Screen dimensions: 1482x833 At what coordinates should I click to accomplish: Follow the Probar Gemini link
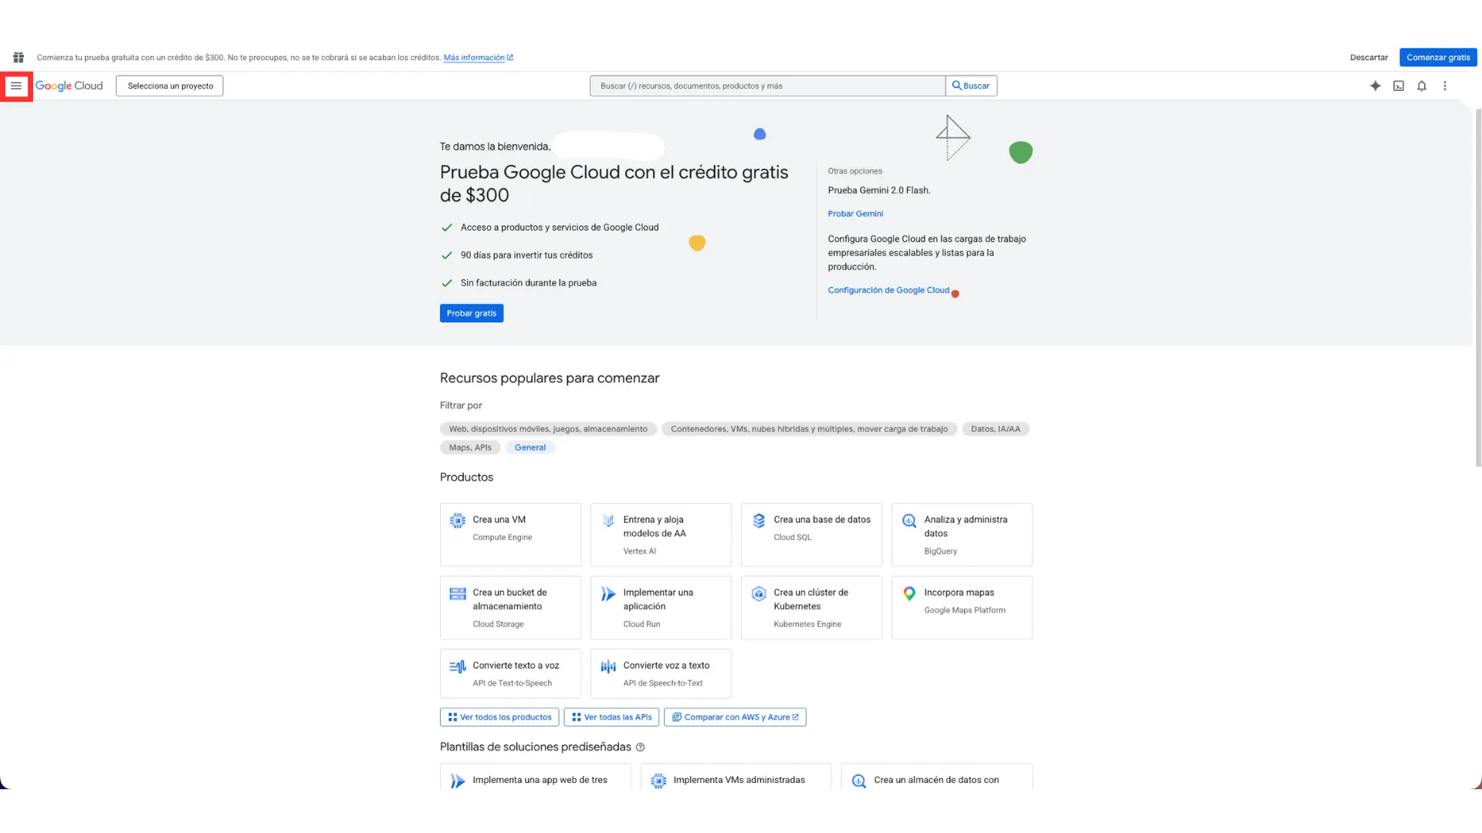[x=855, y=214]
